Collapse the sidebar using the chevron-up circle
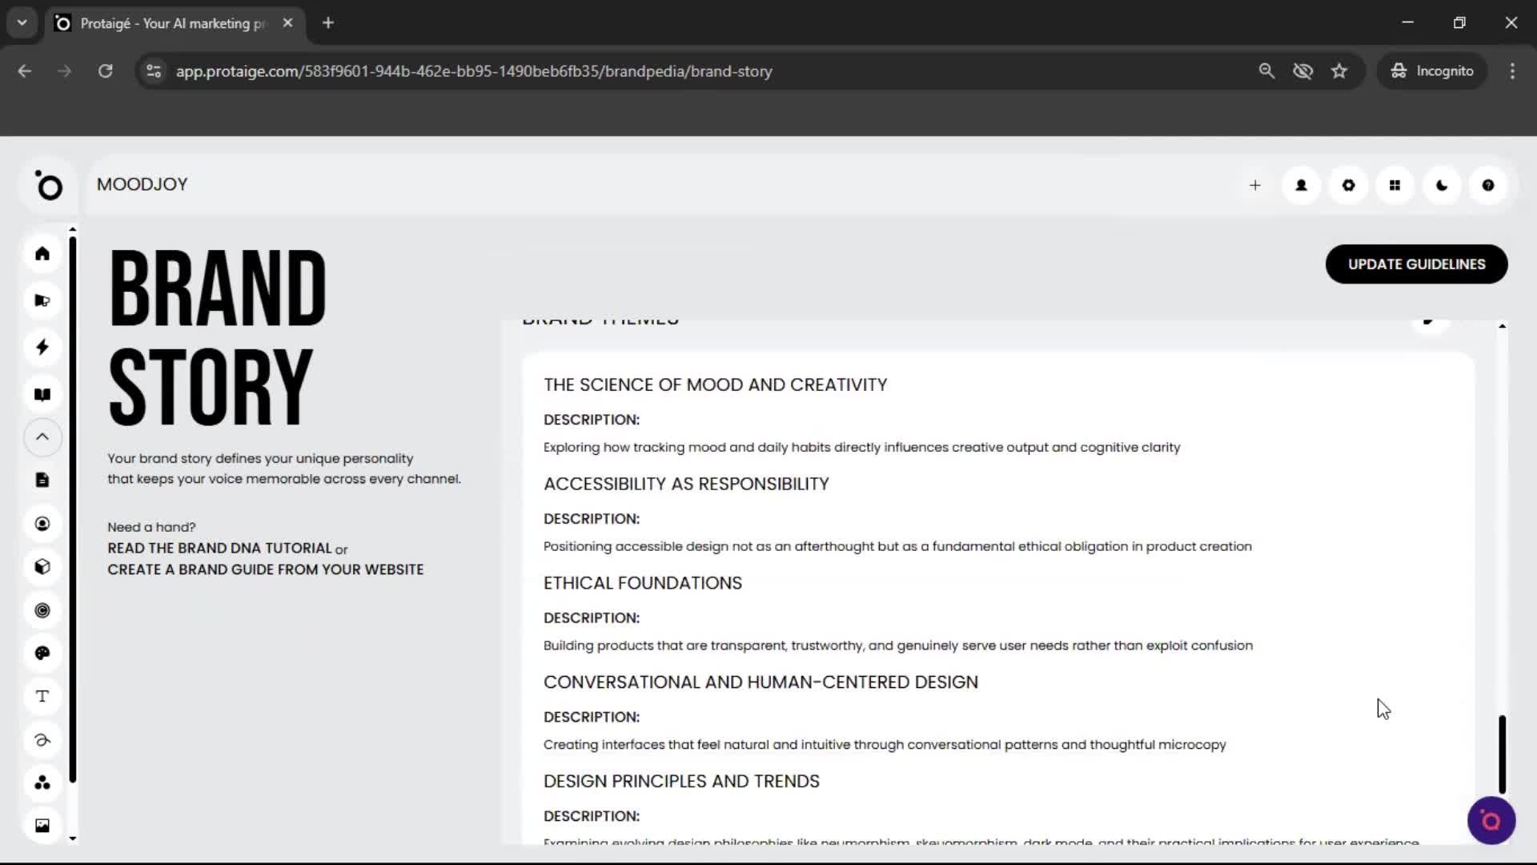The height and width of the screenshot is (865, 1537). point(42,437)
